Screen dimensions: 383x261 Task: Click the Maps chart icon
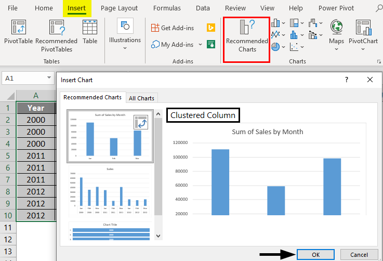click(x=336, y=27)
